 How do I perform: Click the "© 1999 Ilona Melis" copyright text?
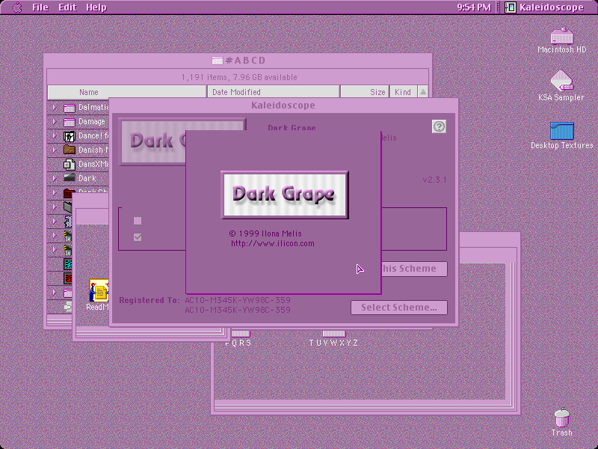point(265,233)
